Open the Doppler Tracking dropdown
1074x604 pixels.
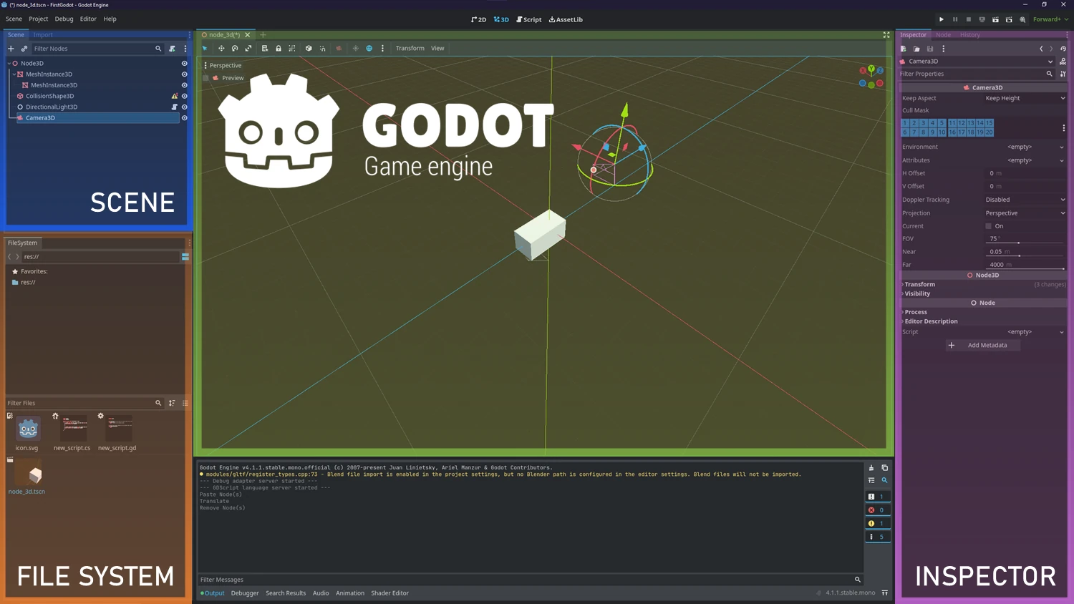1025,200
